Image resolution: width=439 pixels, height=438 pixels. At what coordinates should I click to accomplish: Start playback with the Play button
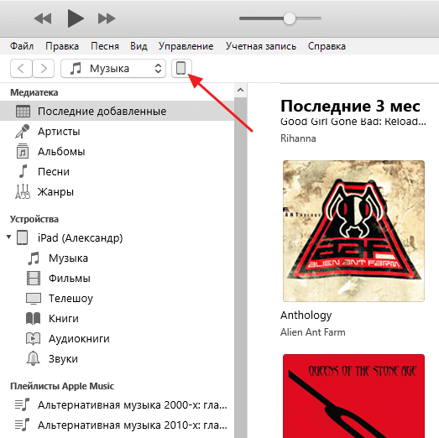tap(76, 18)
